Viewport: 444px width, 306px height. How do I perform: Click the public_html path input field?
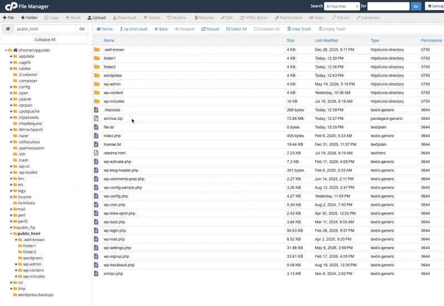coord(44,29)
